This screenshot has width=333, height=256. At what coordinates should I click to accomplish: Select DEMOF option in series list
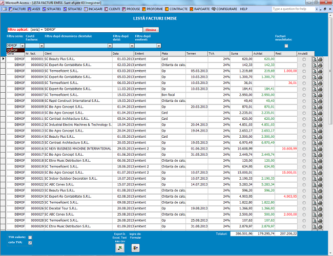tap(15, 50)
